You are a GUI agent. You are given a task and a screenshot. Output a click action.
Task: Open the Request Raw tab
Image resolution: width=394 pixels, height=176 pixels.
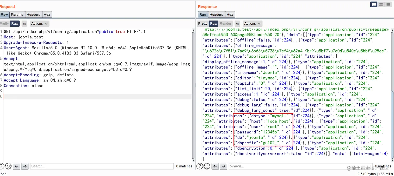[x=4, y=15]
